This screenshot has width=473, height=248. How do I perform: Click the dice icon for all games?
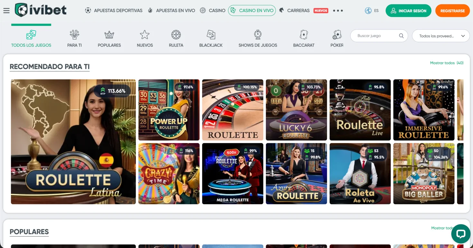coord(31,34)
